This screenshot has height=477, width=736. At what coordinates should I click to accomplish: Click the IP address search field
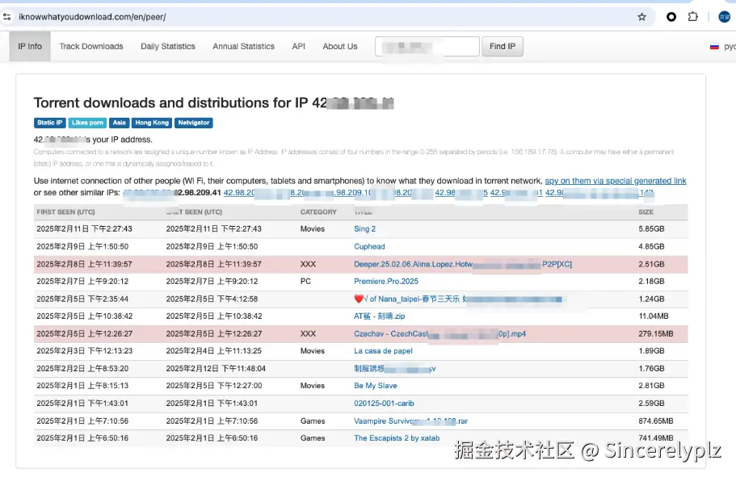click(x=427, y=47)
